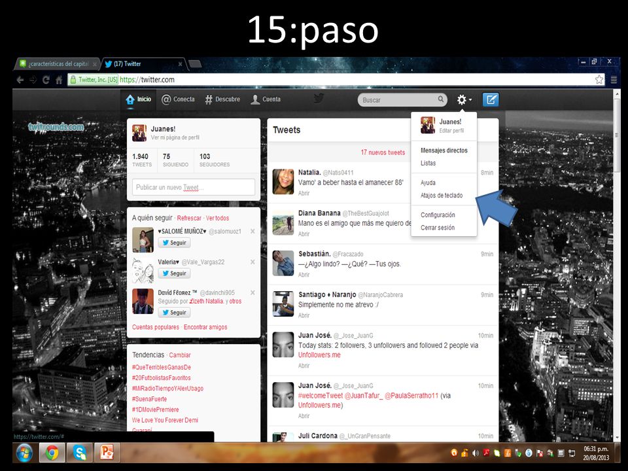Expand Sebastián's tweet with Abrir

coord(304,275)
